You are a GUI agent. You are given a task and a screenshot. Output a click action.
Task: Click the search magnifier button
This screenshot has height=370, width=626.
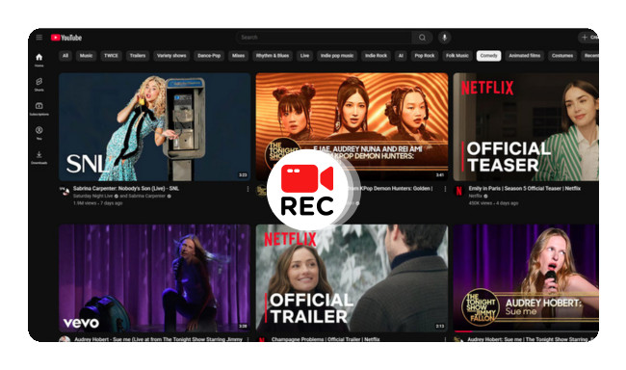(422, 38)
